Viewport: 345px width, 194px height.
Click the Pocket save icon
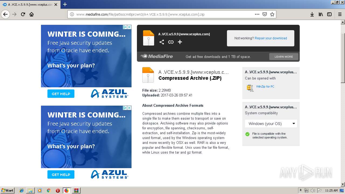tap(265, 14)
